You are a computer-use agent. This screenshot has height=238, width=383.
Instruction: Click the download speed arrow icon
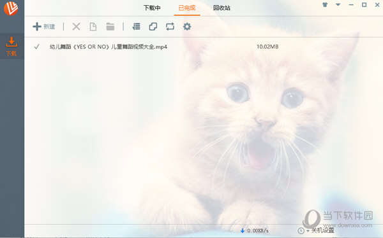[x=243, y=230]
